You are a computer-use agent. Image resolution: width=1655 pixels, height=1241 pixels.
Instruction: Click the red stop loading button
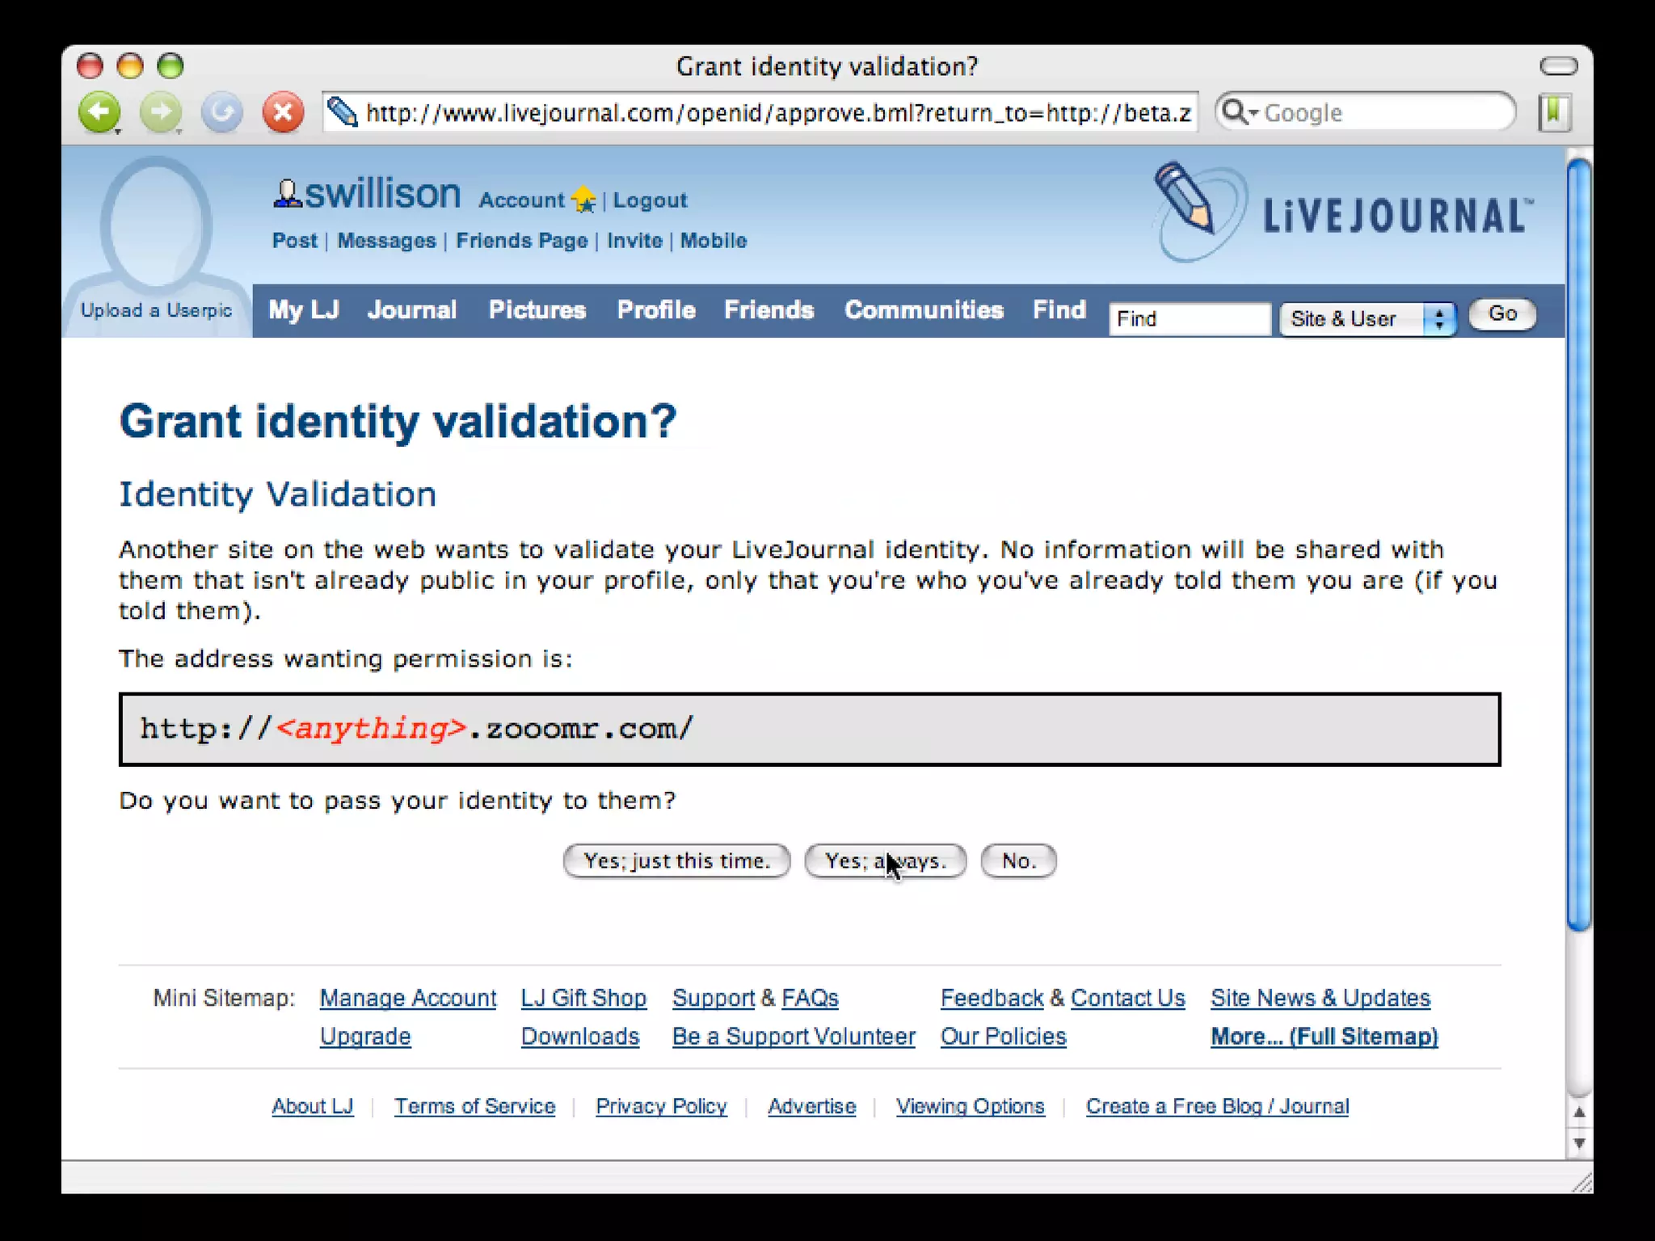click(284, 112)
